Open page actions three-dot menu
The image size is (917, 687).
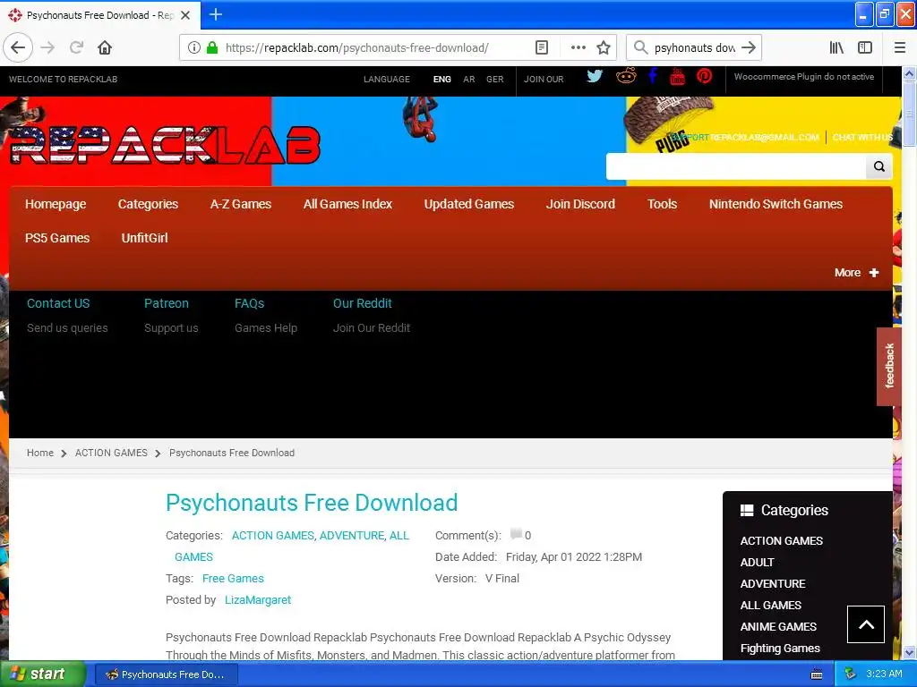(578, 47)
